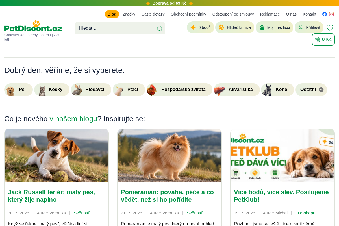Open the Reklamace menu item
The height and width of the screenshot is (226, 339).
(270, 14)
